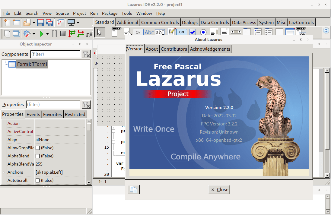Click the Save floppy disk icon
The image size is (331, 215).
pos(41,23)
